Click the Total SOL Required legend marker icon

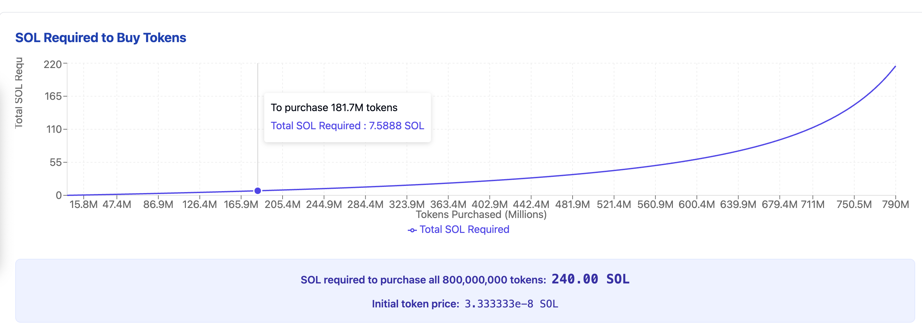coord(412,230)
